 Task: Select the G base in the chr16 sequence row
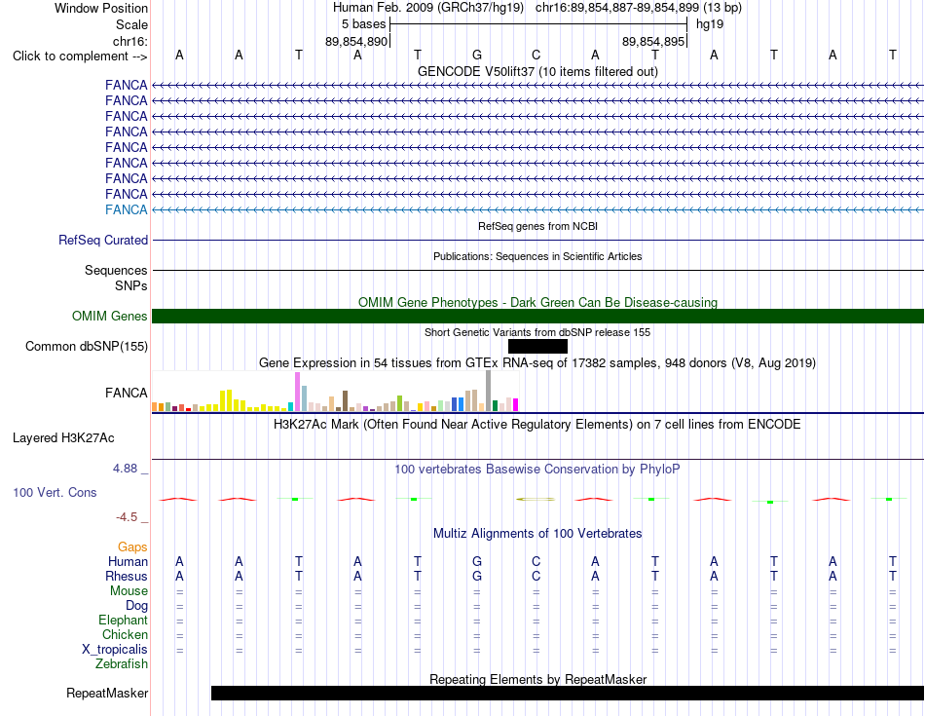tap(477, 55)
